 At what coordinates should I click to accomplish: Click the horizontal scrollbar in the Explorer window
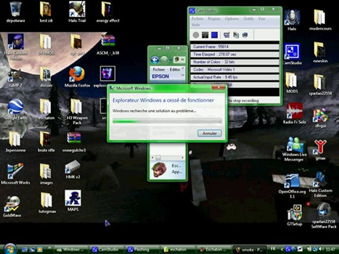pyautogui.click(x=167, y=158)
